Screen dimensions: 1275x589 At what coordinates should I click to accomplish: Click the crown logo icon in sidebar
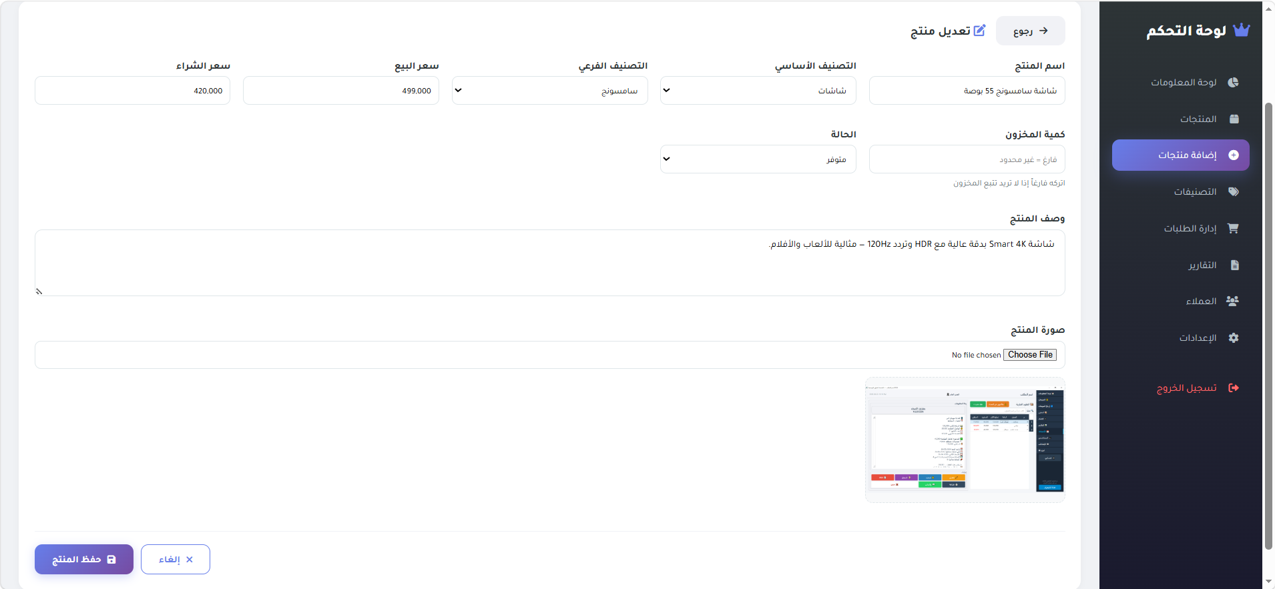tap(1241, 30)
